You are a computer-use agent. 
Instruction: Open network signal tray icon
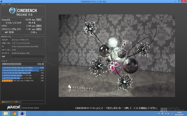[165, 114]
